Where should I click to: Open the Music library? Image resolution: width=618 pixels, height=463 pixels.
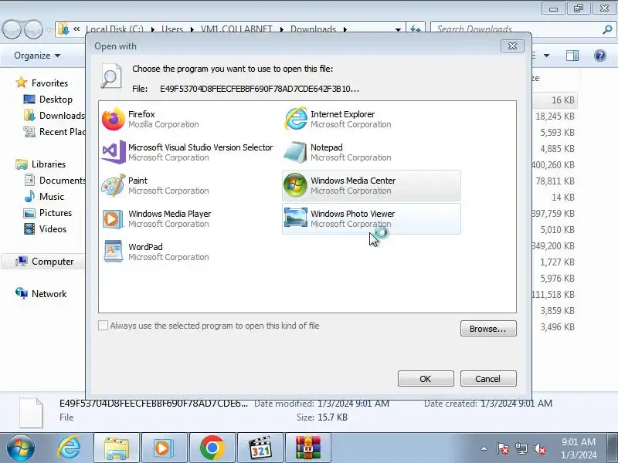pyautogui.click(x=44, y=197)
